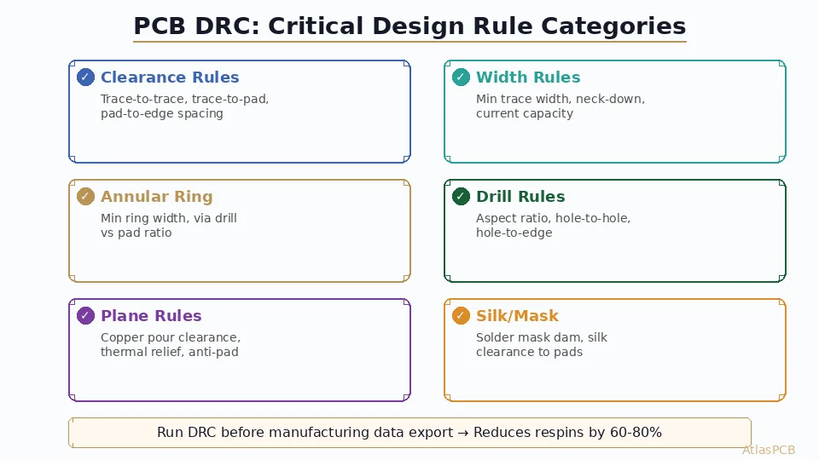Select the Width Rules heading
The height and width of the screenshot is (460, 819).
[x=528, y=78]
